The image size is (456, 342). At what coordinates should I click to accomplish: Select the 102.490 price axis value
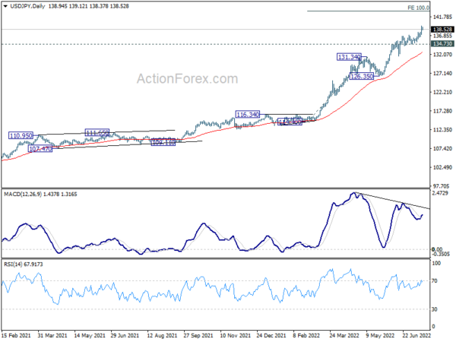click(442, 167)
